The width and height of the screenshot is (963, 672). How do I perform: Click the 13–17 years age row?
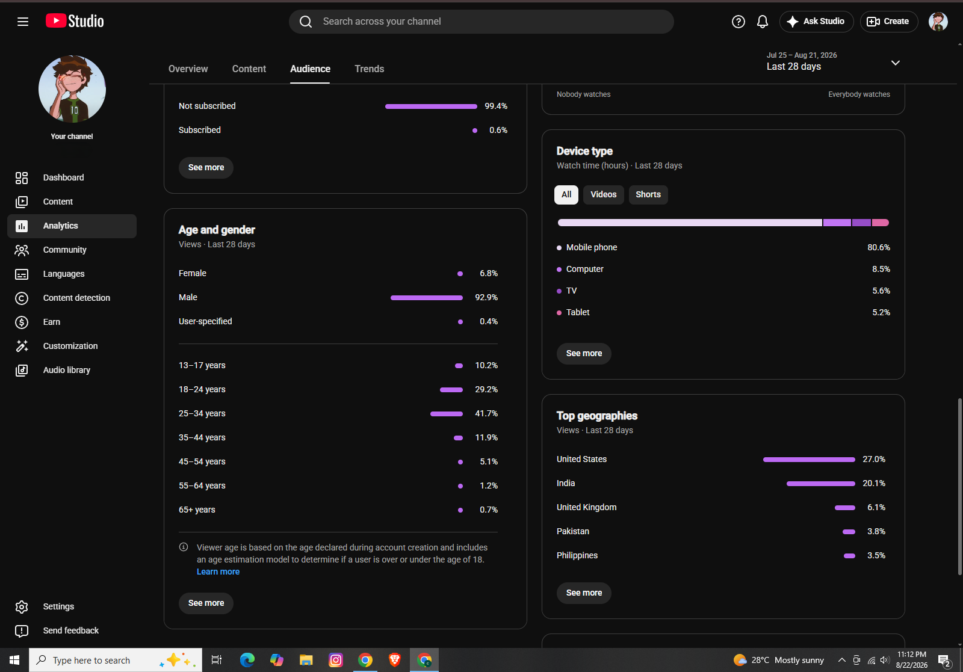pyautogui.click(x=338, y=365)
